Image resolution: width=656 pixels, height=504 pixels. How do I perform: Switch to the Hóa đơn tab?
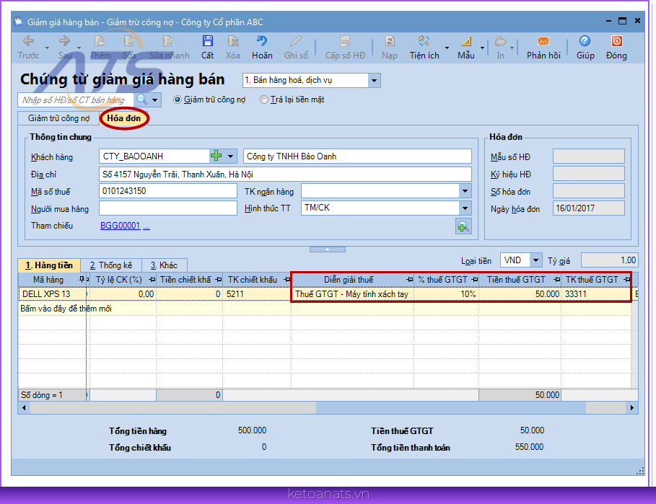coord(124,118)
